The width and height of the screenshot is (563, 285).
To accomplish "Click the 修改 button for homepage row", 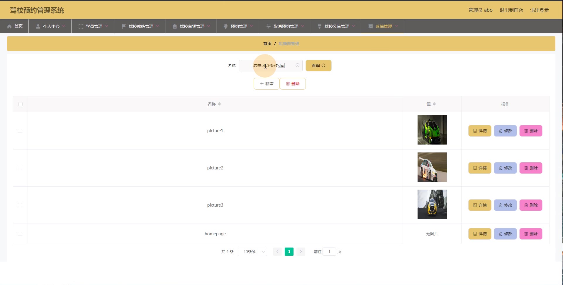I will 505,234.
